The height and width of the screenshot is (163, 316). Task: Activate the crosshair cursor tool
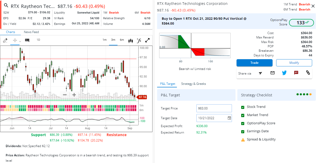tap(15, 40)
